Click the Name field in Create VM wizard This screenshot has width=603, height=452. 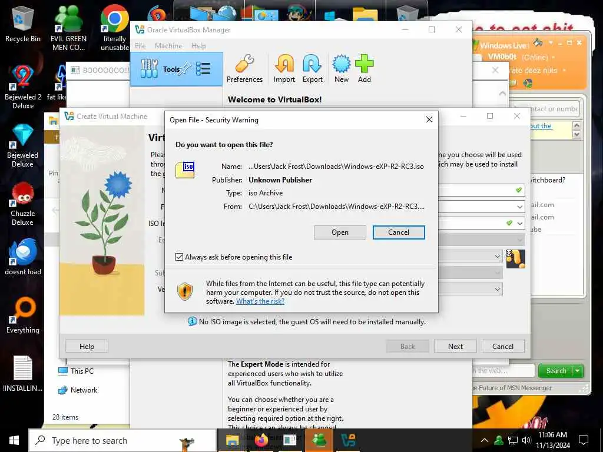[x=482, y=190]
